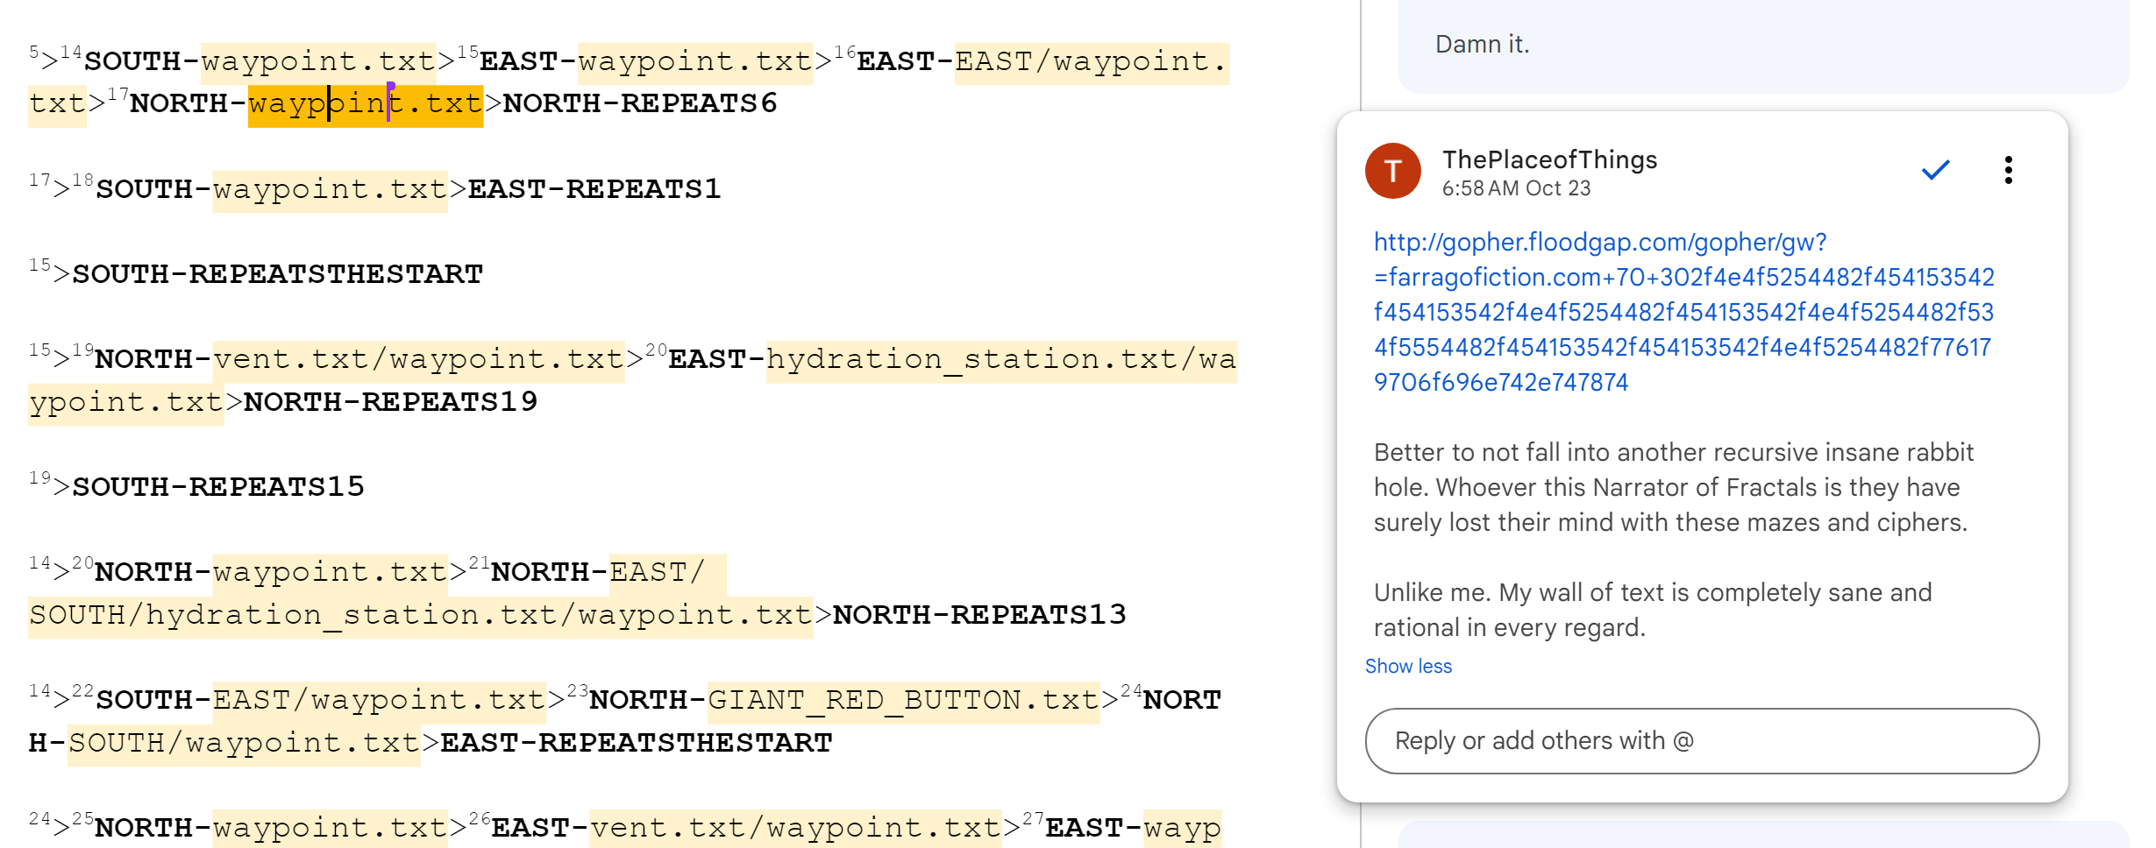Click the GIANT_RED_BUTTON.txt highlighted text
The width and height of the screenshot is (2156, 848).
coord(902,701)
